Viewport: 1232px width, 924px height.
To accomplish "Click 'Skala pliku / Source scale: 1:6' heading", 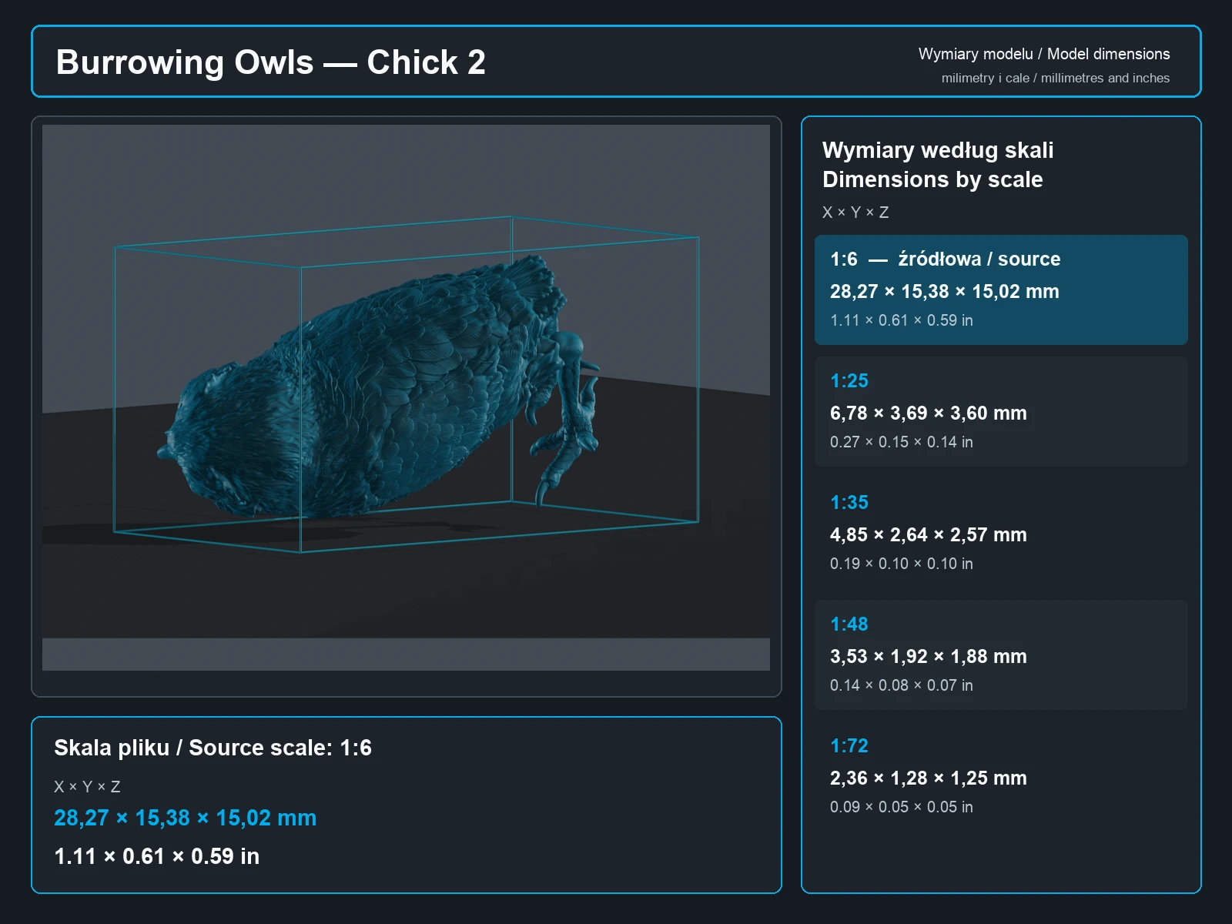I will [x=213, y=748].
